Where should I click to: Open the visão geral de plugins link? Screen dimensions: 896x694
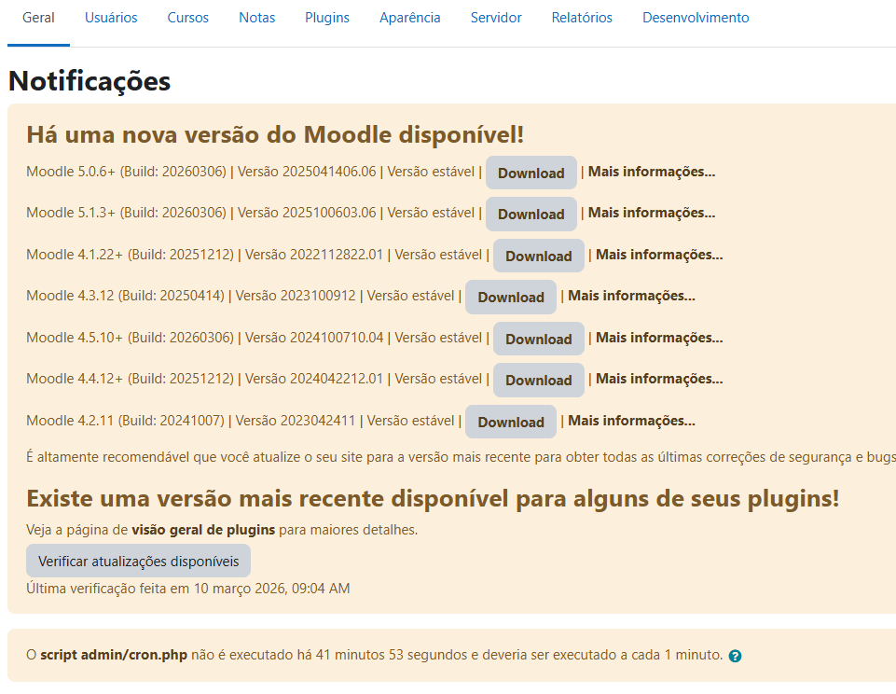tap(203, 530)
